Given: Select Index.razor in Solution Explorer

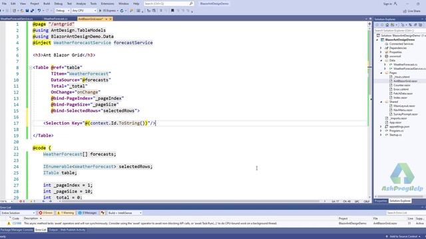Looking at the screenshot, I should point(400,98).
